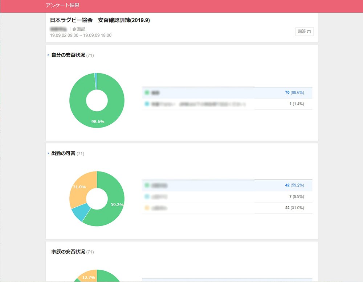This screenshot has width=363, height=282.
Task: Select the 70 (98.6%) result row
Action: pos(227,93)
